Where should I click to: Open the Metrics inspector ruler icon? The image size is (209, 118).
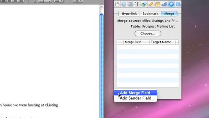coord(151,4)
